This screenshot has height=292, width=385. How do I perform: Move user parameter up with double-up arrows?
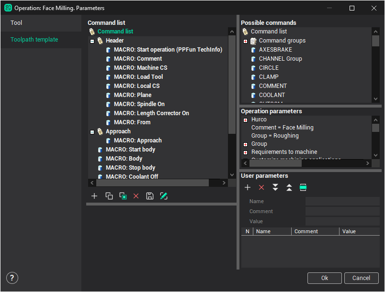(289, 187)
